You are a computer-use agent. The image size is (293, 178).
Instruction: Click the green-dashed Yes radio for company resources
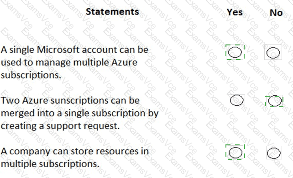click(x=235, y=153)
